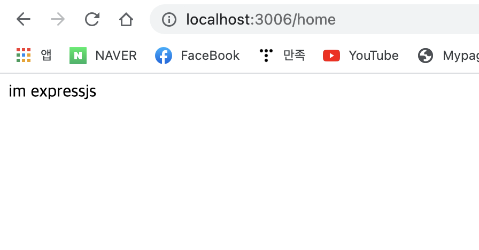Click the blue Facebook logo icon
Screen dimensions: 479x250
point(164,56)
